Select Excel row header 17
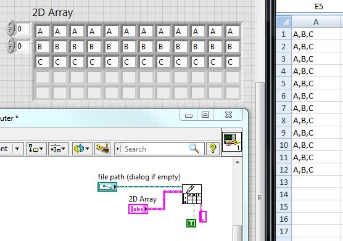343x241 pixels. [284, 231]
